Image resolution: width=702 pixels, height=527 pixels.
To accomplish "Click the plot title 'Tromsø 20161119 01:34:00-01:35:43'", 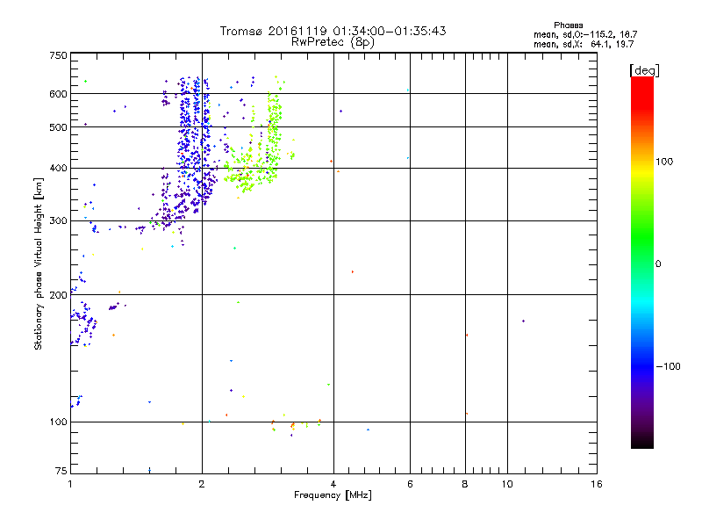I will [x=333, y=31].
